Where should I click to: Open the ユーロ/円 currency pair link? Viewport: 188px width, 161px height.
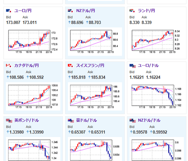[23, 11]
